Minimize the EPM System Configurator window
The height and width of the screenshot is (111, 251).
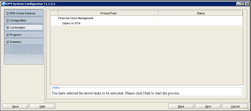[238, 3]
